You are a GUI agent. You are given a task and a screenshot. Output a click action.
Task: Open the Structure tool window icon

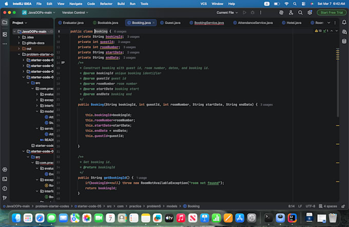point(5,34)
